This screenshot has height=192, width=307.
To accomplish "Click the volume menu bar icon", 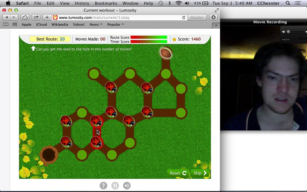I will 187,3.
